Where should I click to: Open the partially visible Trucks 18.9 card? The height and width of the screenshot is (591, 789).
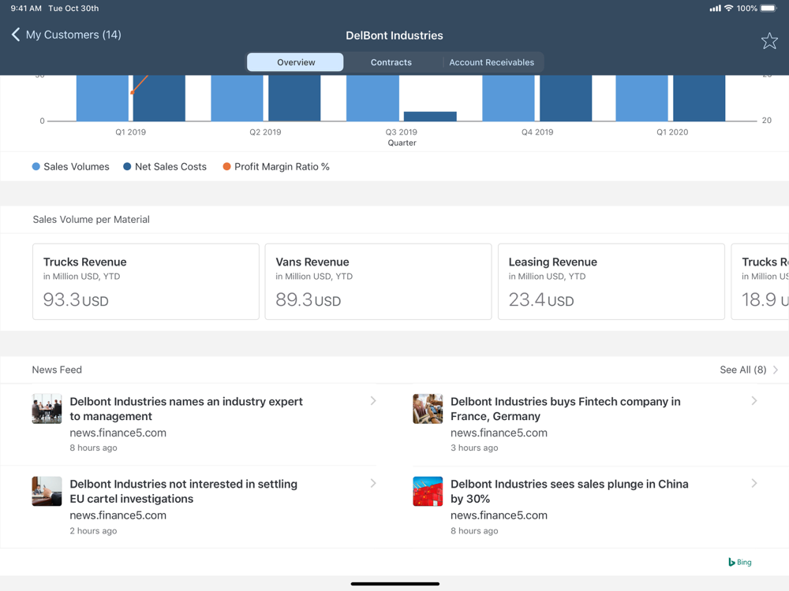click(x=760, y=281)
